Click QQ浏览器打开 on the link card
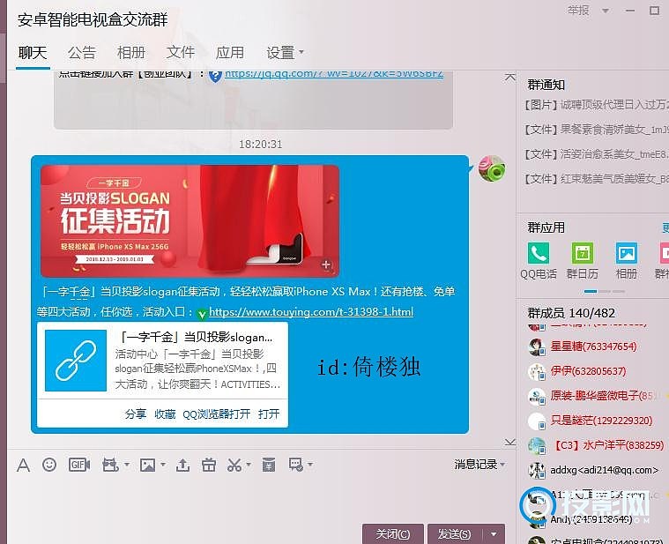The image size is (669, 544). coord(216,414)
